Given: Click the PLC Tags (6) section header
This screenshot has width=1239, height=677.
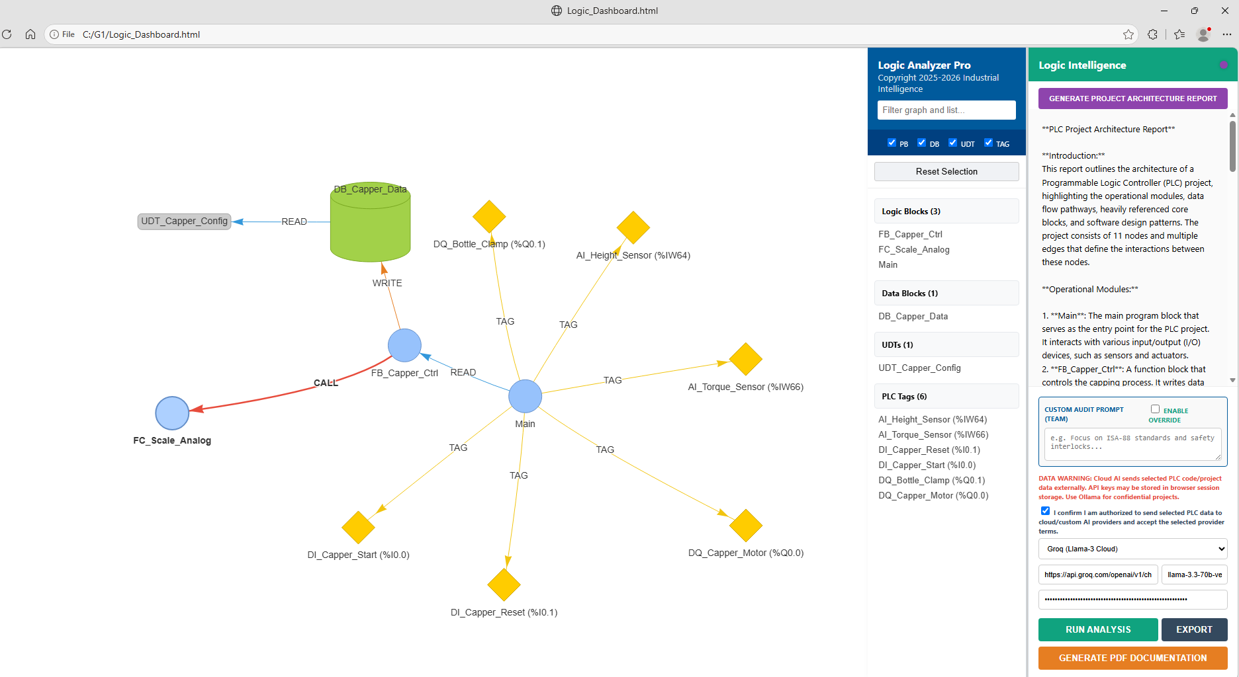Looking at the screenshot, I should [946, 397].
